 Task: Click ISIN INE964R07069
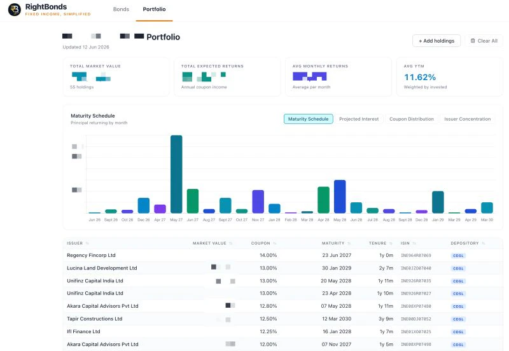416,256
